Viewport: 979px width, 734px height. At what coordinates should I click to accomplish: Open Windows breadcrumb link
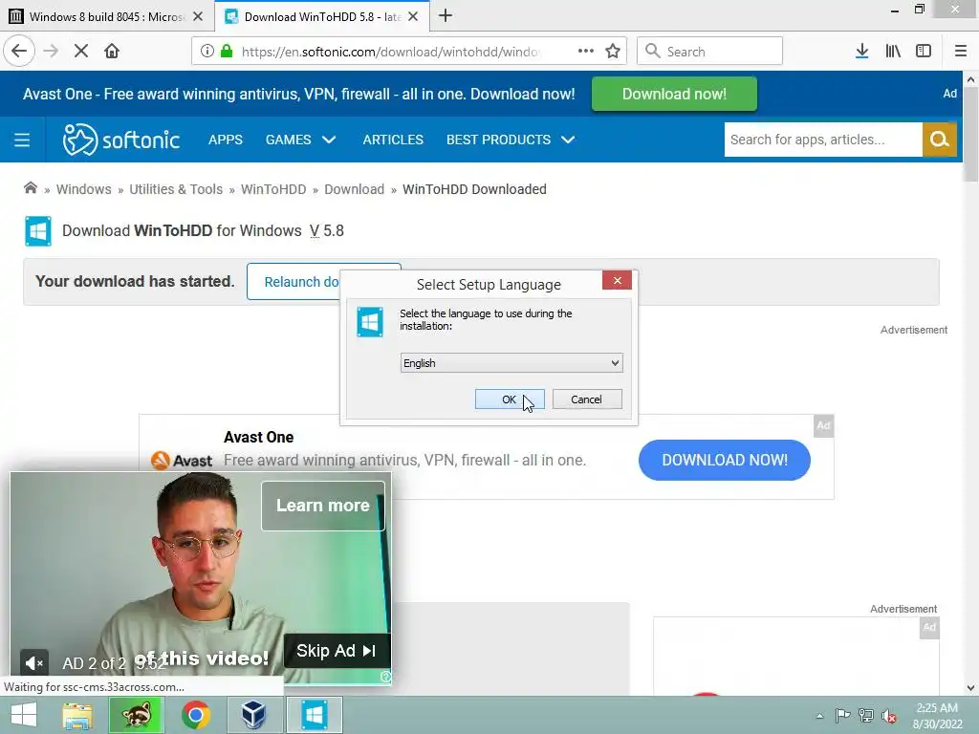pos(84,189)
